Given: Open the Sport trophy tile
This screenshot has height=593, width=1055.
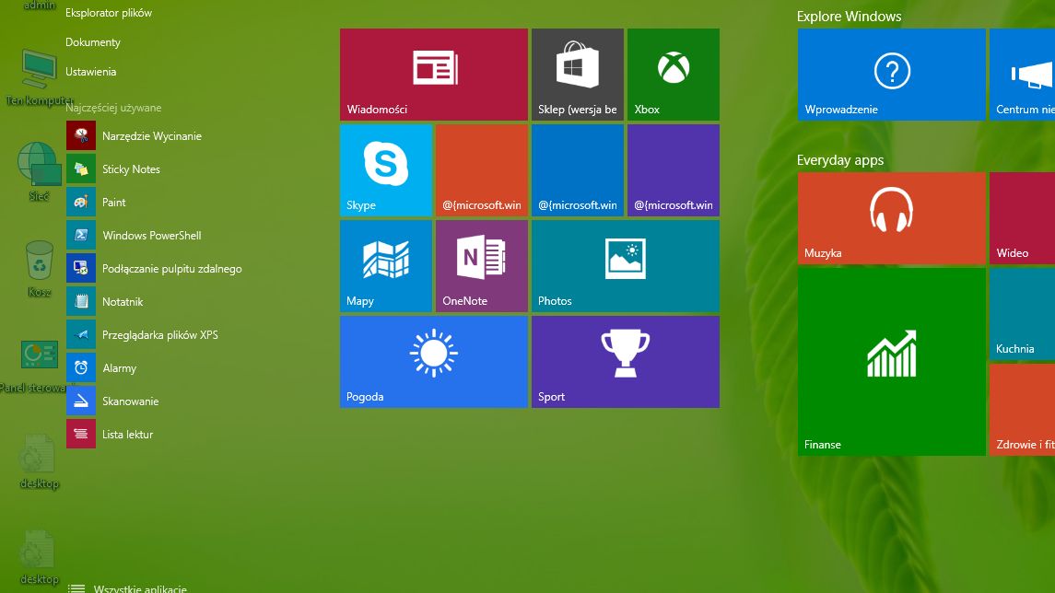Looking at the screenshot, I should click(626, 362).
